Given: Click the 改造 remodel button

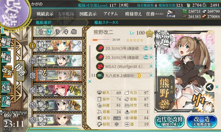Looking at the screenshot, I should 202,121.
